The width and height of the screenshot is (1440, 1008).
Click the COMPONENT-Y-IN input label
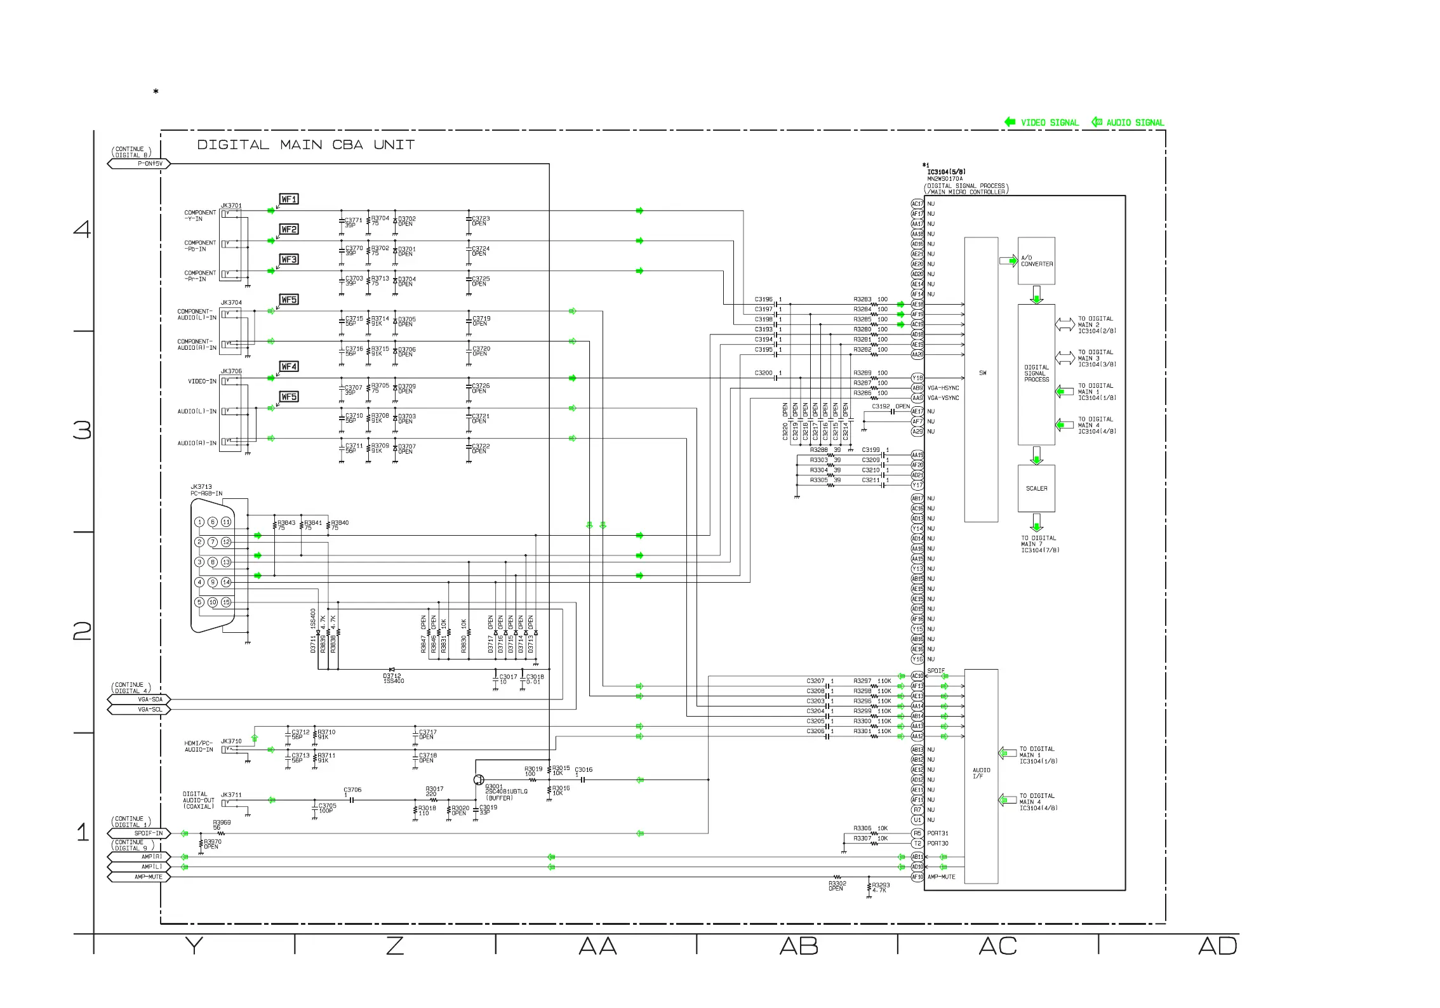(200, 216)
